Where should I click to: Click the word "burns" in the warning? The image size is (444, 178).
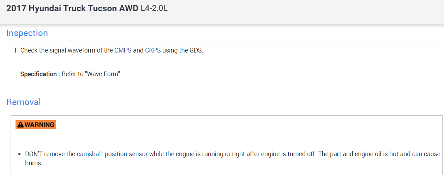click(34, 164)
